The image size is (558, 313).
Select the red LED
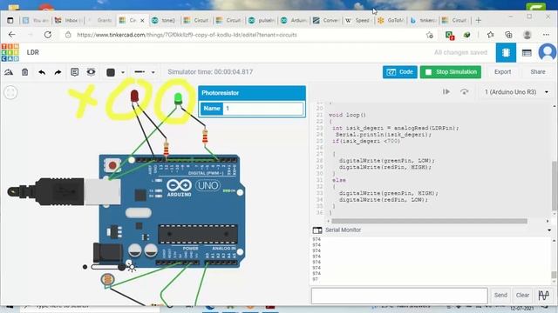coord(134,96)
